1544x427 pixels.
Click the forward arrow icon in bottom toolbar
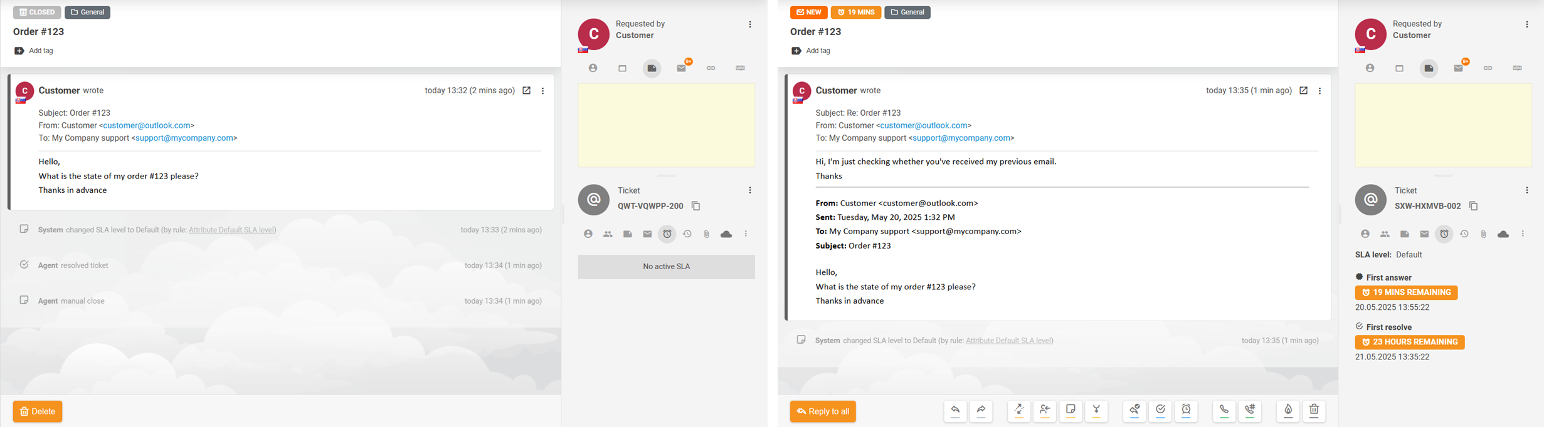tap(981, 411)
